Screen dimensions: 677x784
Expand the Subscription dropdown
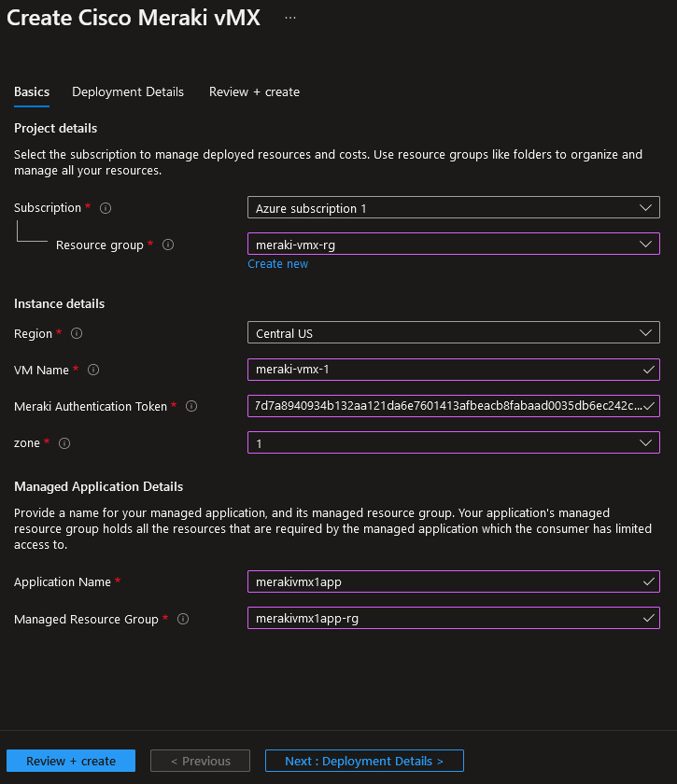(x=453, y=208)
